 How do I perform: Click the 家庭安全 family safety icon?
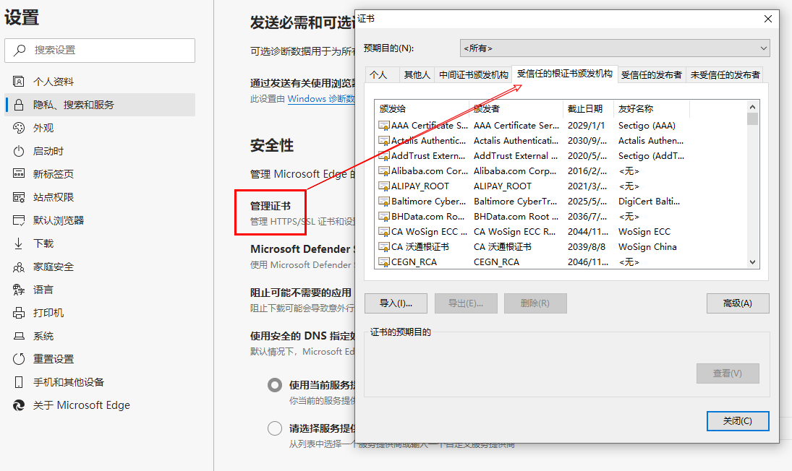tap(19, 267)
